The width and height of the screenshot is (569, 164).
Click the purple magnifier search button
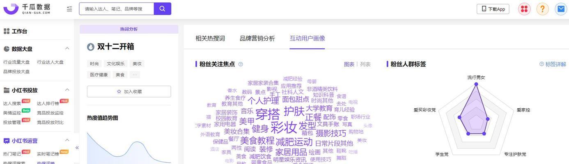pyautogui.click(x=163, y=9)
